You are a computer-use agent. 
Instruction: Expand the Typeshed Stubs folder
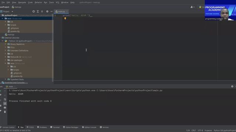(6, 79)
